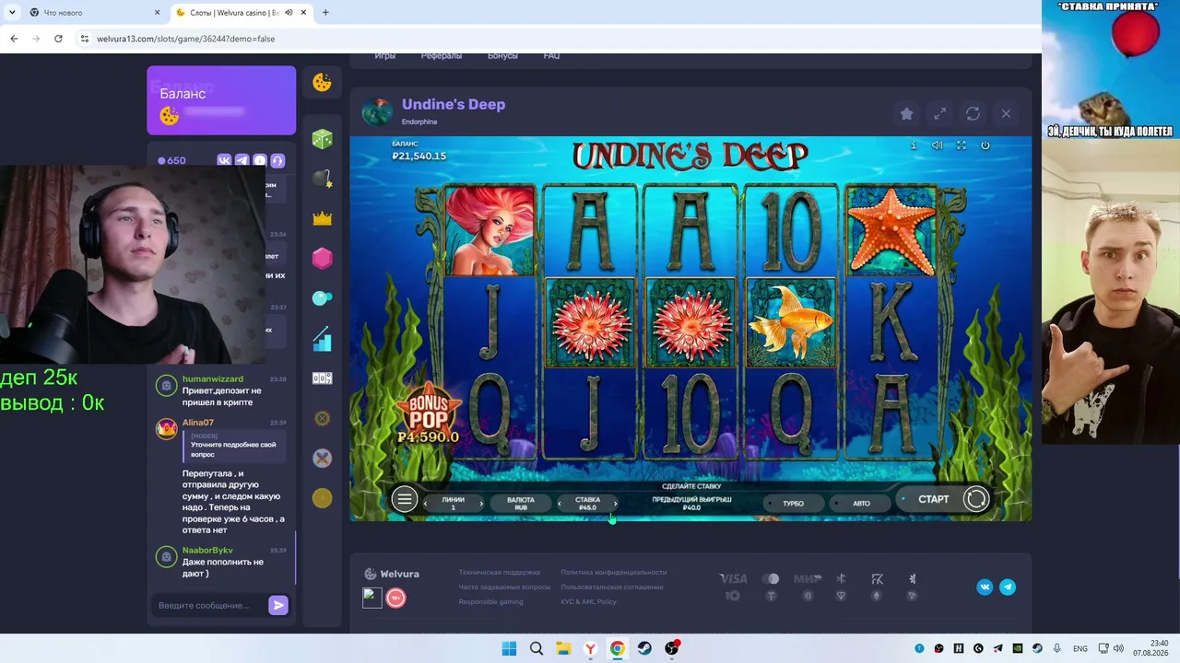The height and width of the screenshot is (663, 1180).
Task: Add Undine's Deep to favorites
Action: tap(906, 113)
